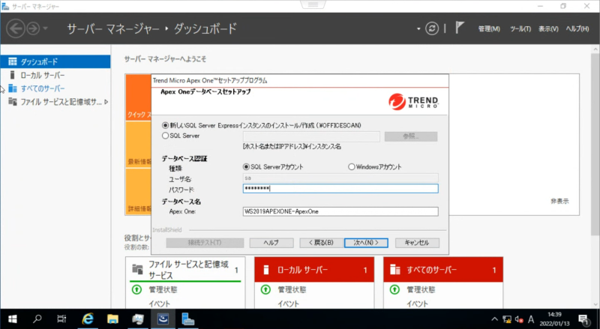Open the notifications flag icon
Image resolution: width=600 pixels, height=329 pixels.
[460, 28]
